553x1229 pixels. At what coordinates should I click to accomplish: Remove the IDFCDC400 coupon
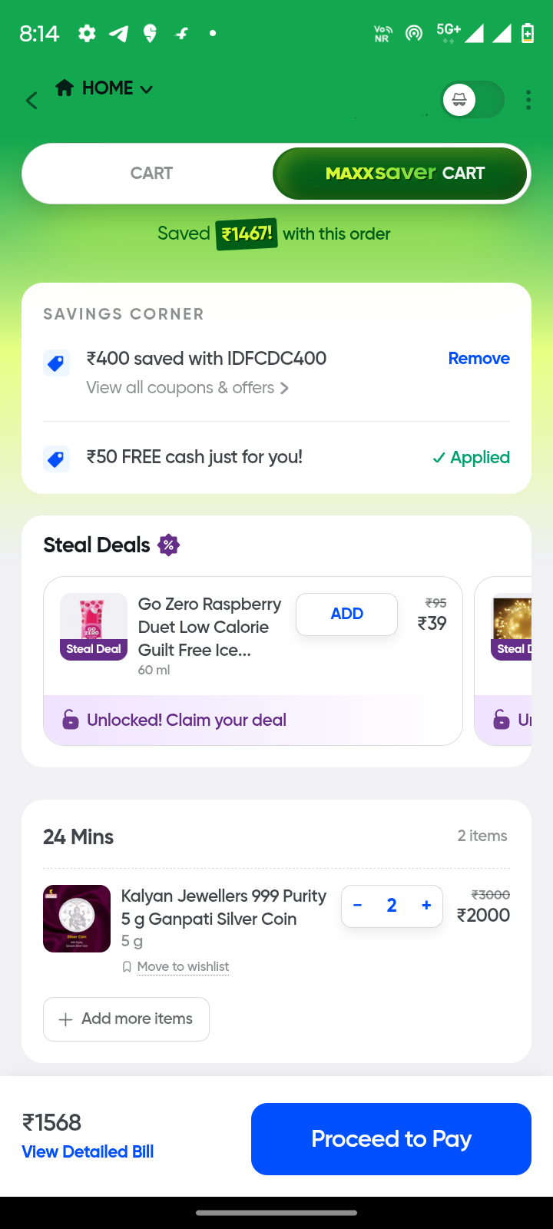[x=478, y=359]
